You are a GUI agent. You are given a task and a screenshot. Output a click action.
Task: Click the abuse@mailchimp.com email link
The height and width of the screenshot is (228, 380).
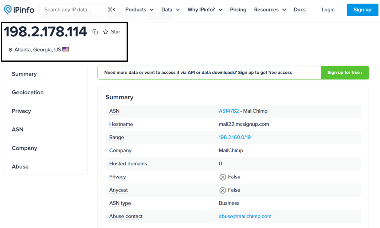point(245,217)
